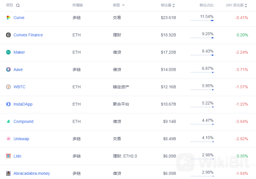Open the Convex Finance project link

click(x=28, y=35)
